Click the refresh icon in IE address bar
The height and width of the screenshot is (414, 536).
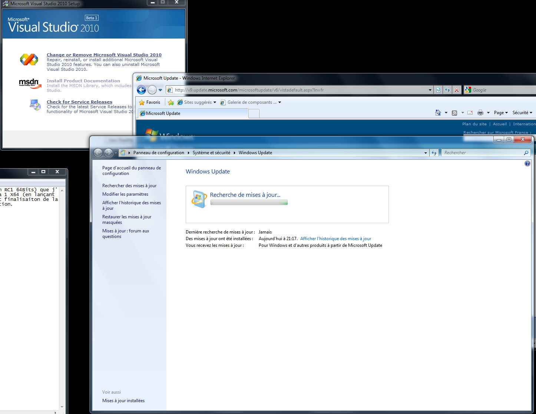point(447,90)
